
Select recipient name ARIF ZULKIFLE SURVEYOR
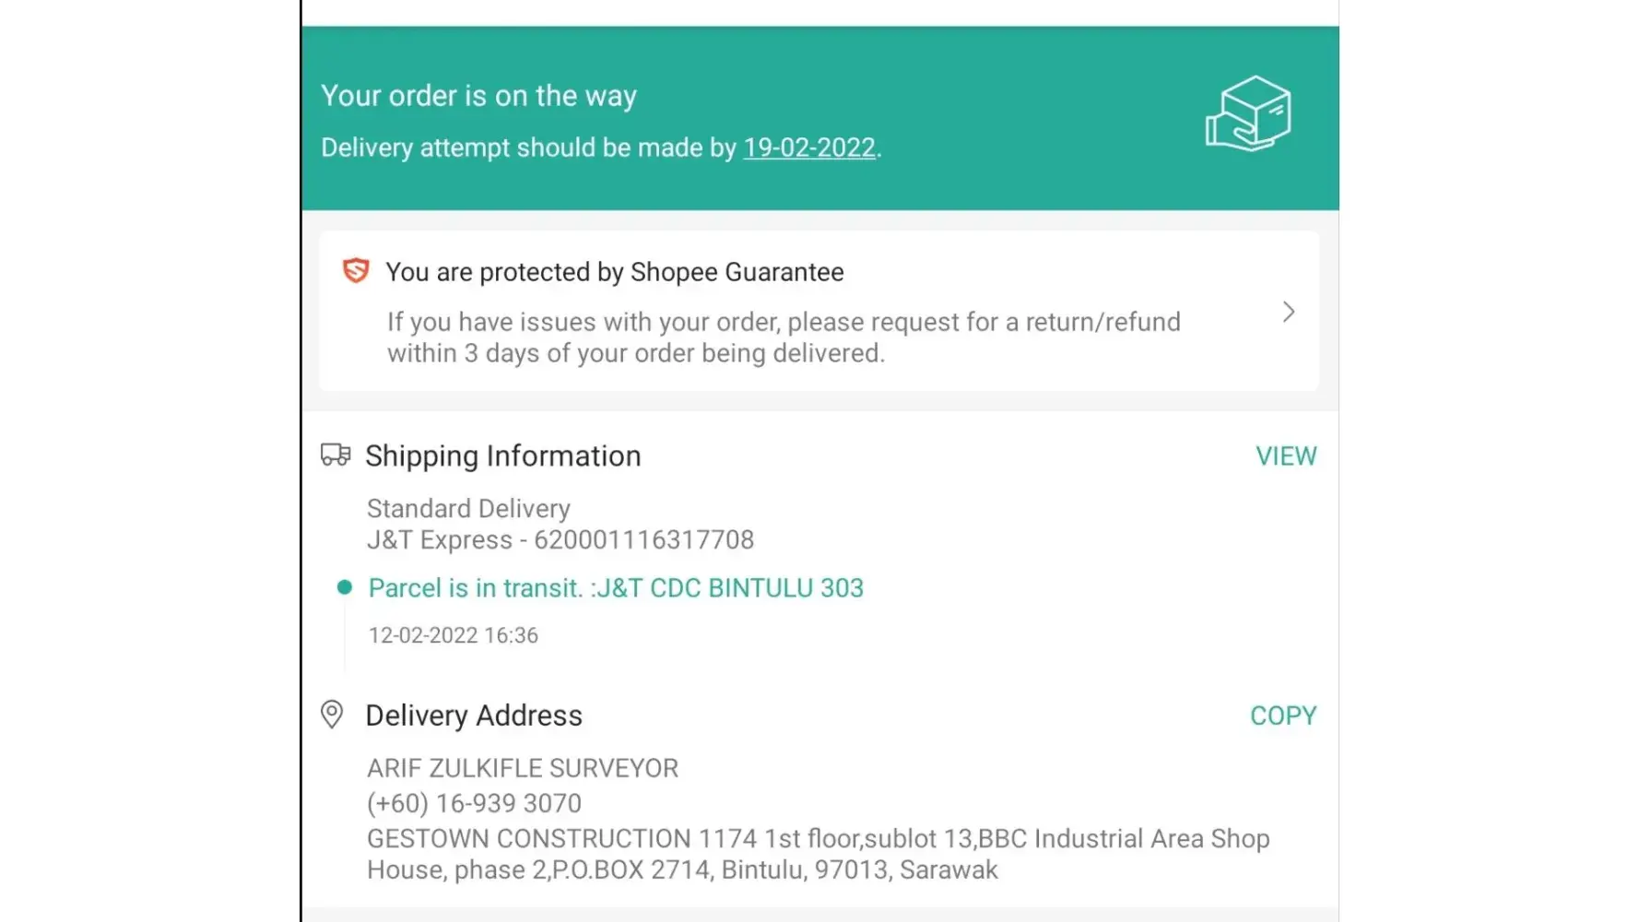[x=522, y=768]
